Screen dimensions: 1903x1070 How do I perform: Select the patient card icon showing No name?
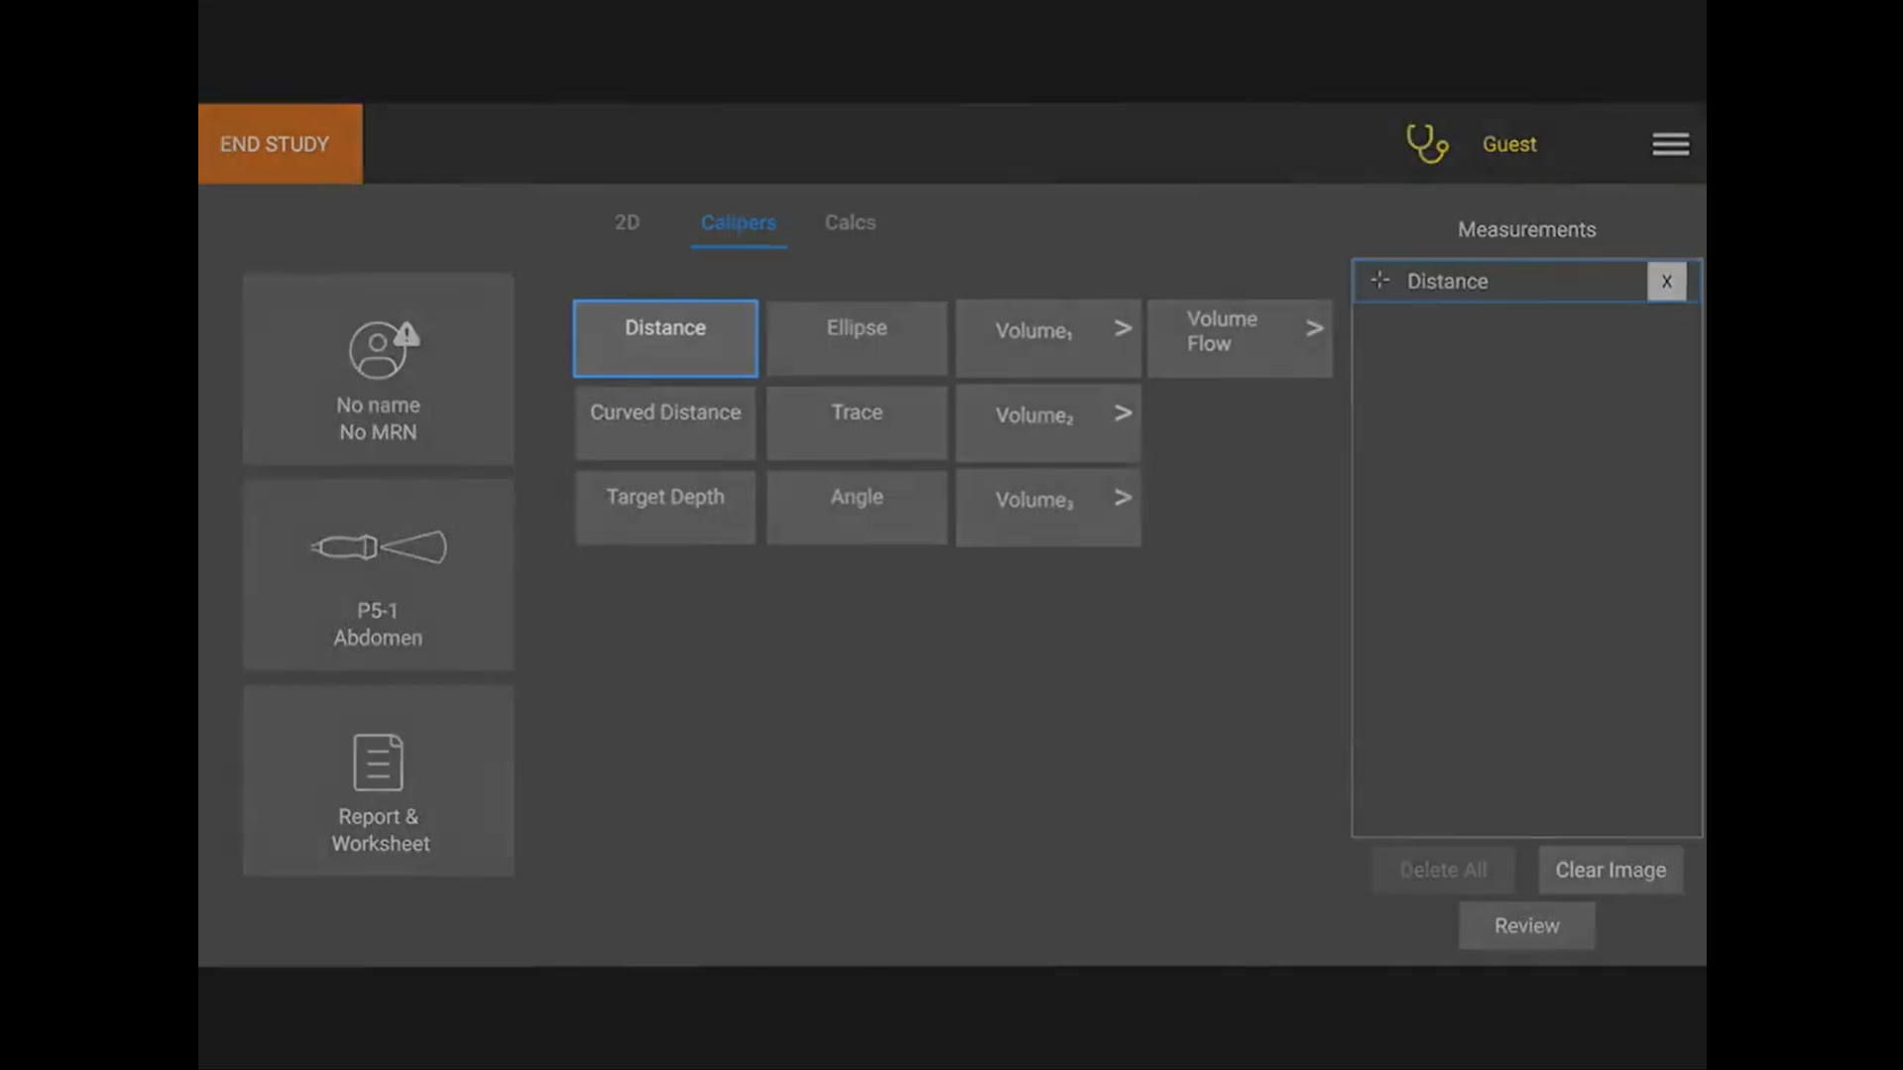pyautogui.click(x=378, y=349)
